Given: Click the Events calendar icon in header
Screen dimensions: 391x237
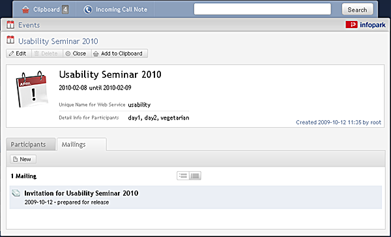Looking at the screenshot, I should click(x=10, y=25).
